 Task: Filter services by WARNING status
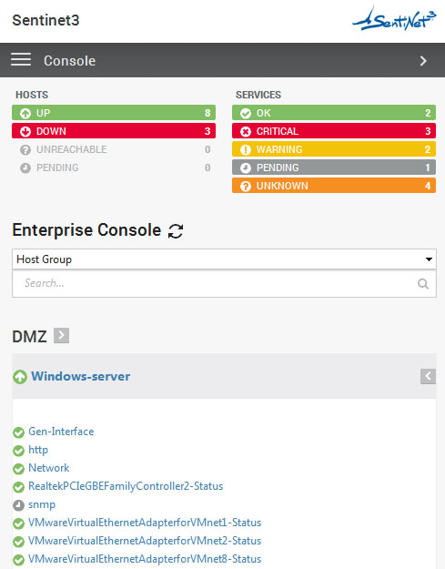tap(334, 149)
